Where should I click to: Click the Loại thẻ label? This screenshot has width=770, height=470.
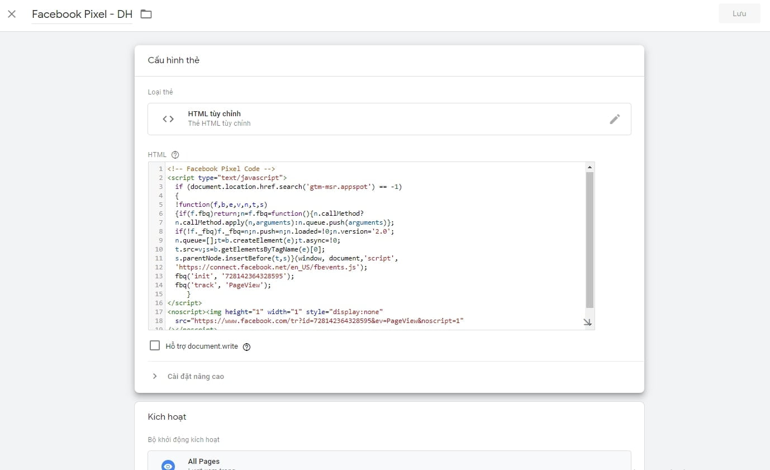coord(160,92)
